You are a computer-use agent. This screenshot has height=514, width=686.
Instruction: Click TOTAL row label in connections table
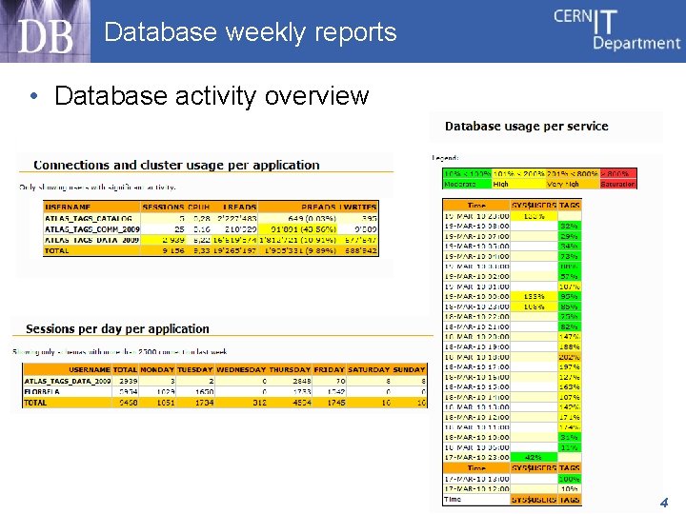click(56, 251)
